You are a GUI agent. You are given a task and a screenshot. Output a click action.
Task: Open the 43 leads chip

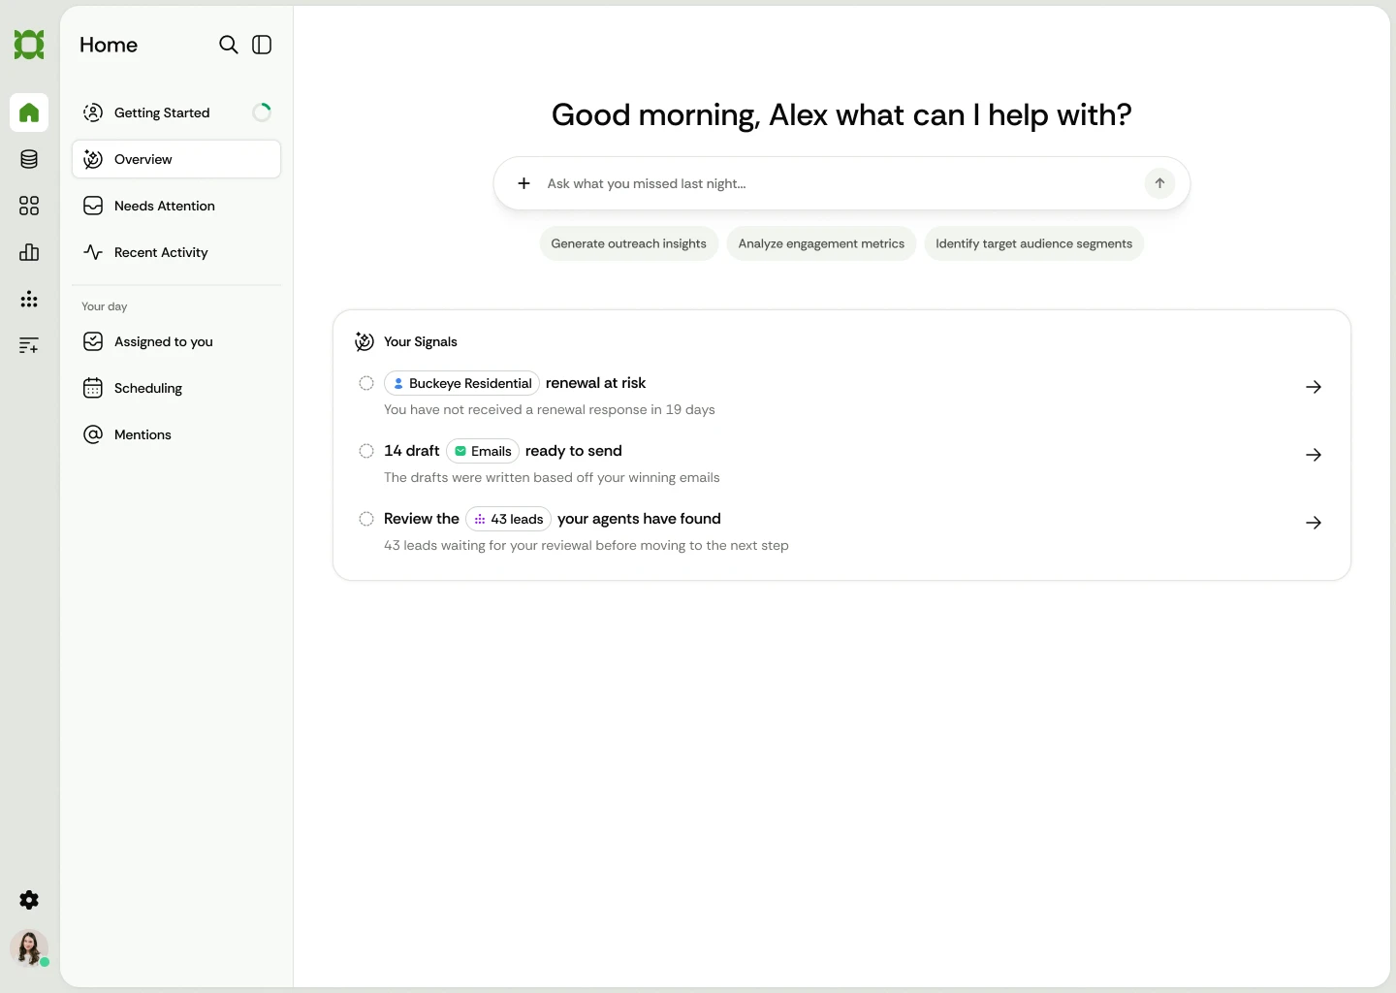(x=509, y=519)
